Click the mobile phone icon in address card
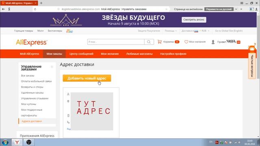The height and width of the screenshot is (146, 260). [68, 116]
